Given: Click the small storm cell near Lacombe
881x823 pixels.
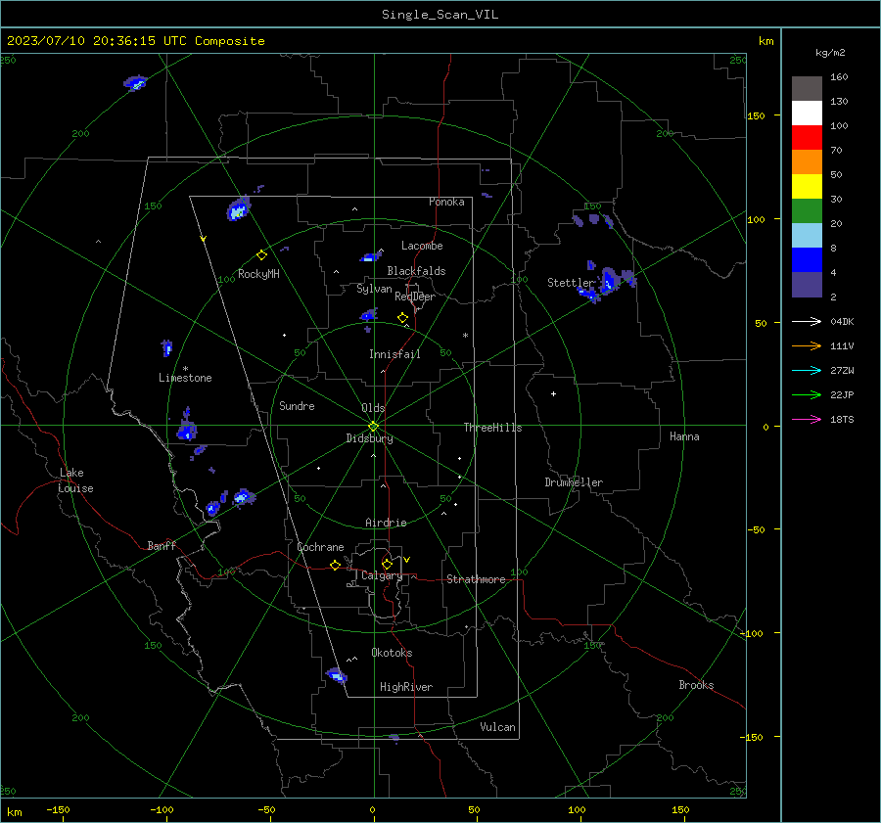Looking at the screenshot, I should pyautogui.click(x=370, y=257).
